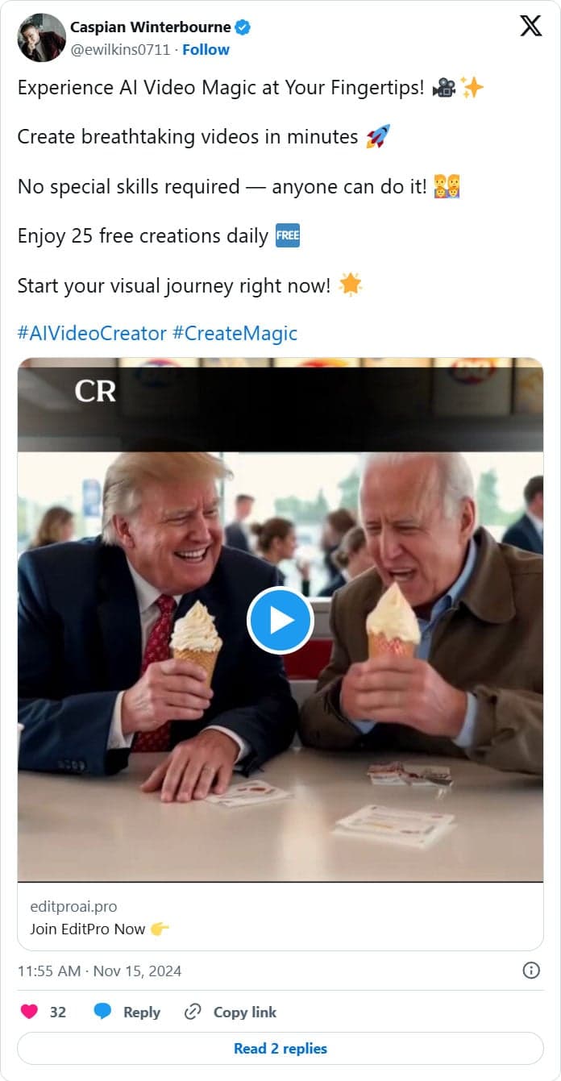Click Read 2 replies button
561x1081 pixels.
[x=280, y=1048]
